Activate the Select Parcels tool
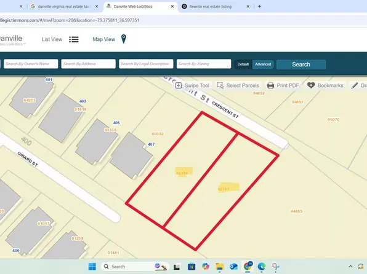 click(238, 85)
